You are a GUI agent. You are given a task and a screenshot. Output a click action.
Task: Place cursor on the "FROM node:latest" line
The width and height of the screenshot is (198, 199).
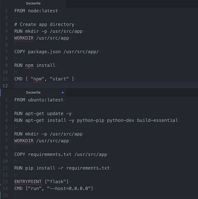click(x=36, y=11)
